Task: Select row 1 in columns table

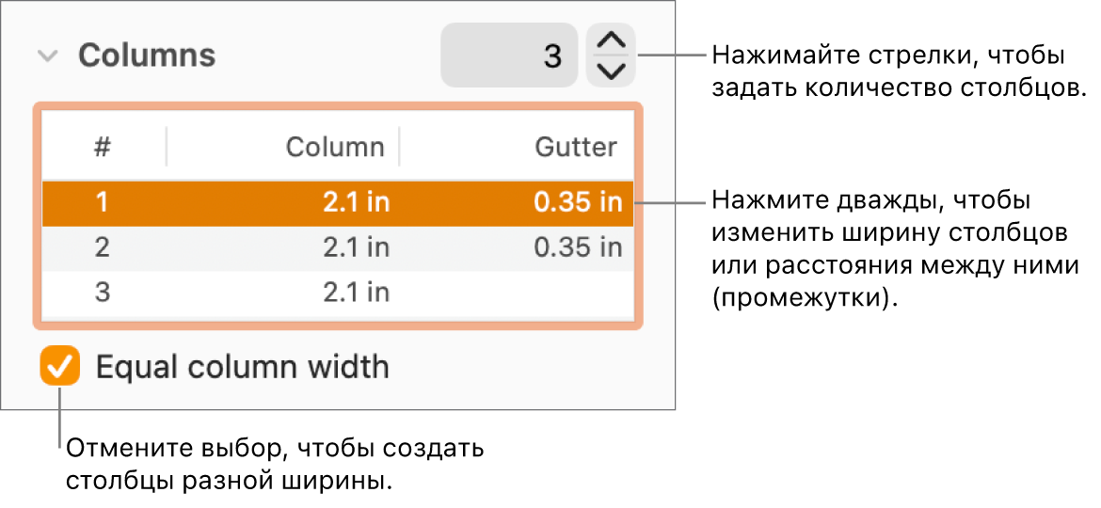Action: [x=103, y=203]
